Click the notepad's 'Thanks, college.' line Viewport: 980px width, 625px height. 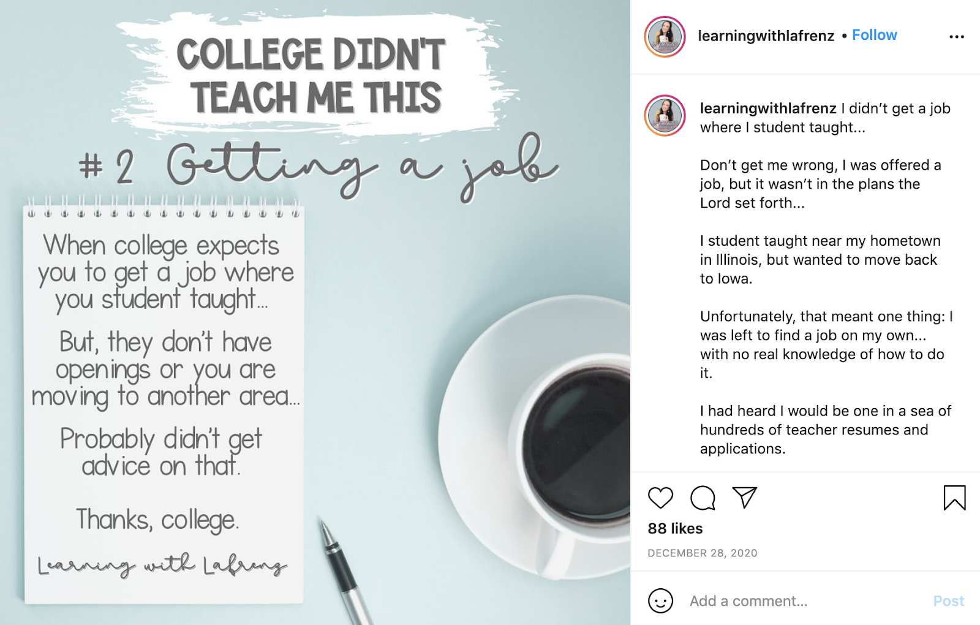tap(157, 520)
